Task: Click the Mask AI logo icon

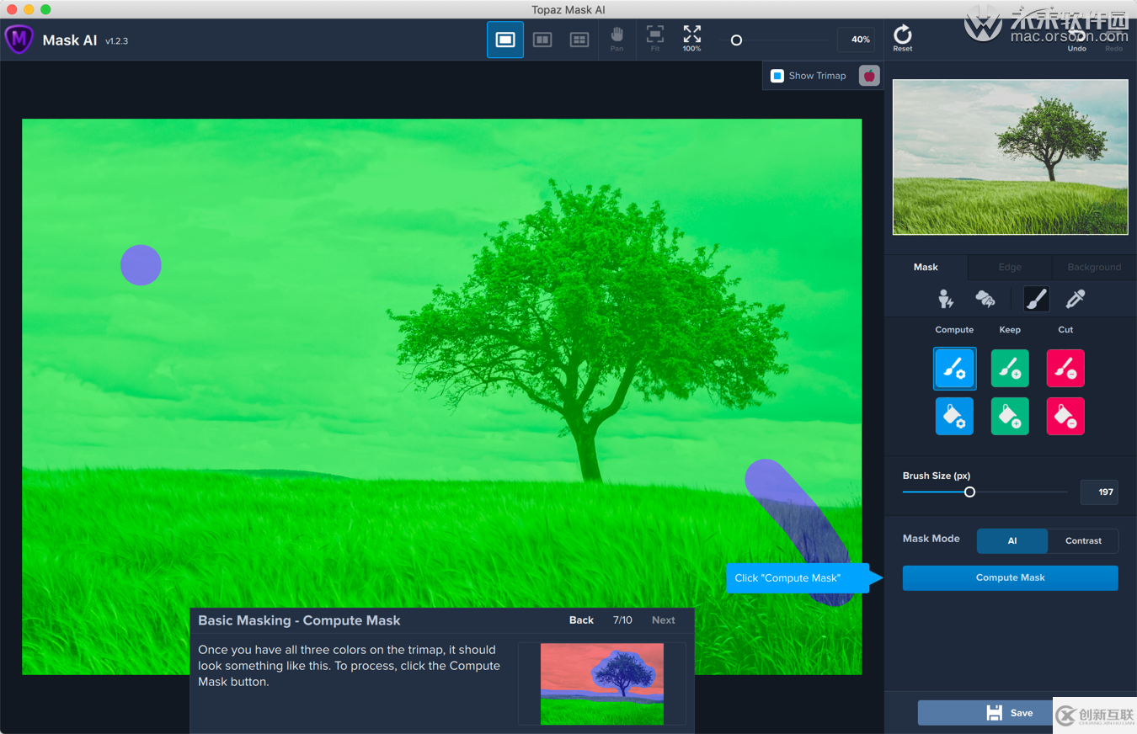Action: [19, 40]
